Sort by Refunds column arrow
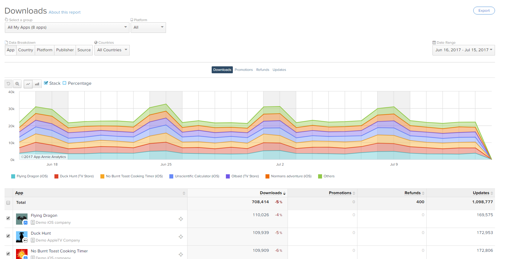 pyautogui.click(x=423, y=193)
